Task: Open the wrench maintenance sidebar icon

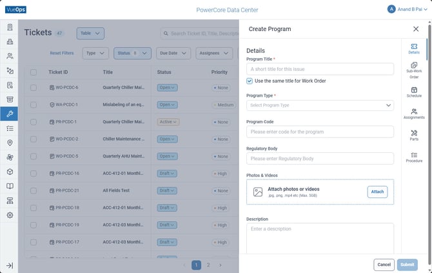Action: click(10, 114)
